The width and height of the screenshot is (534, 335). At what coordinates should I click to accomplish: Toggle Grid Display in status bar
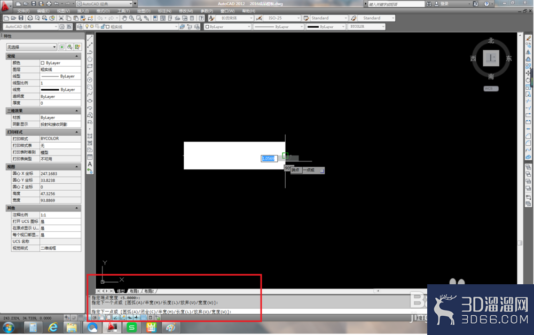(x=81, y=317)
